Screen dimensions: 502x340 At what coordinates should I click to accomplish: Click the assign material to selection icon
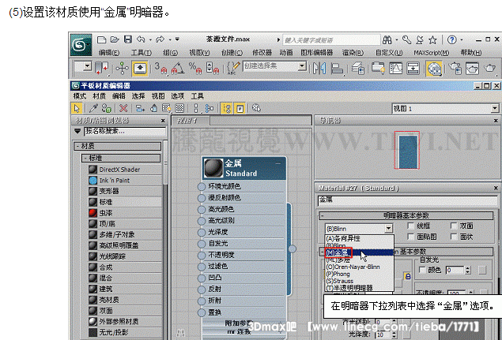107,108
